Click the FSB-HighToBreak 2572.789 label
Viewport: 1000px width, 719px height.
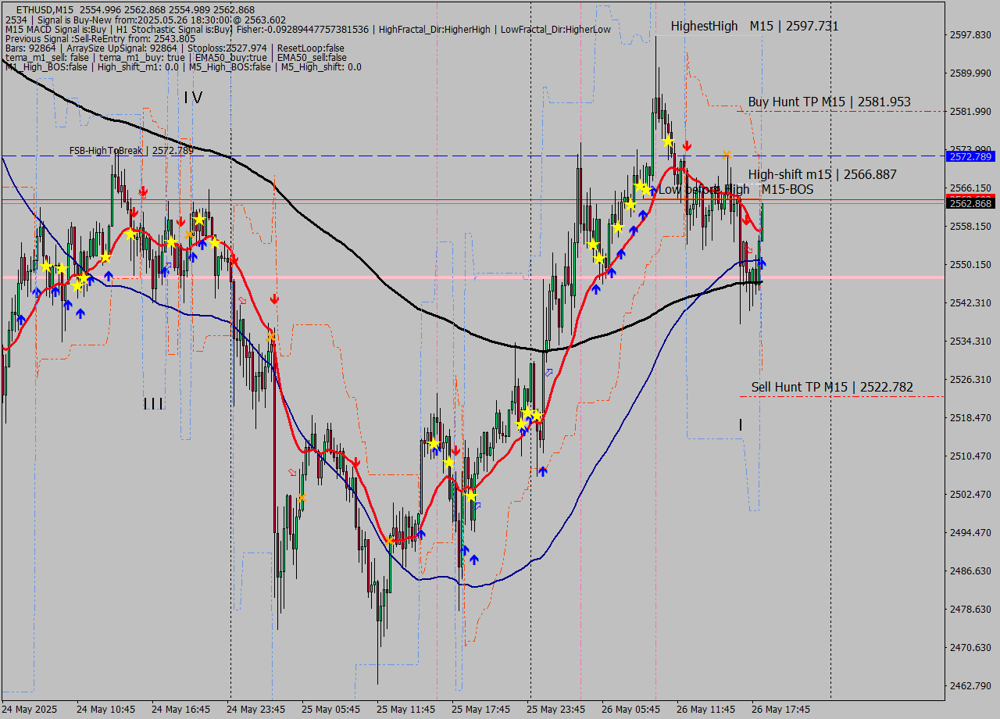(x=130, y=150)
